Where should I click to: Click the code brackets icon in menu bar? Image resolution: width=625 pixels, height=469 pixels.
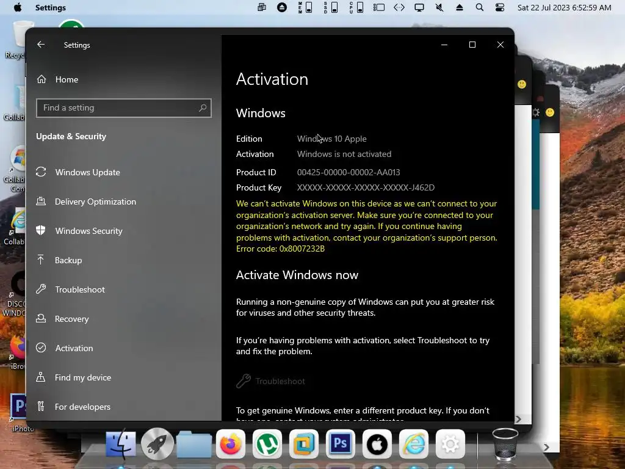click(399, 7)
